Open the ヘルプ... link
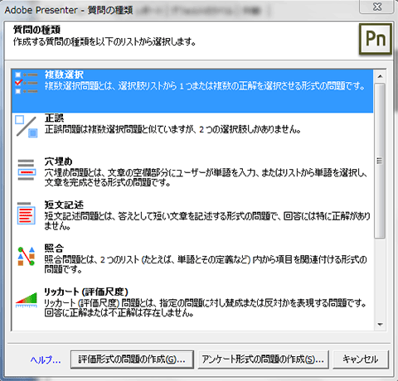 [46, 359]
